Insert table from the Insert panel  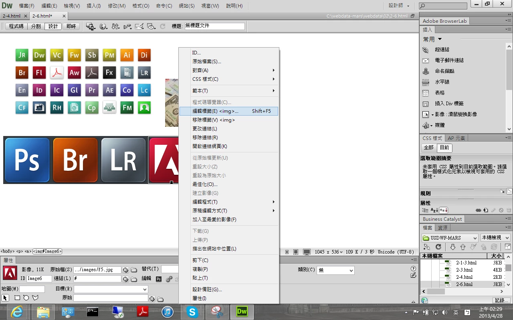439,93
